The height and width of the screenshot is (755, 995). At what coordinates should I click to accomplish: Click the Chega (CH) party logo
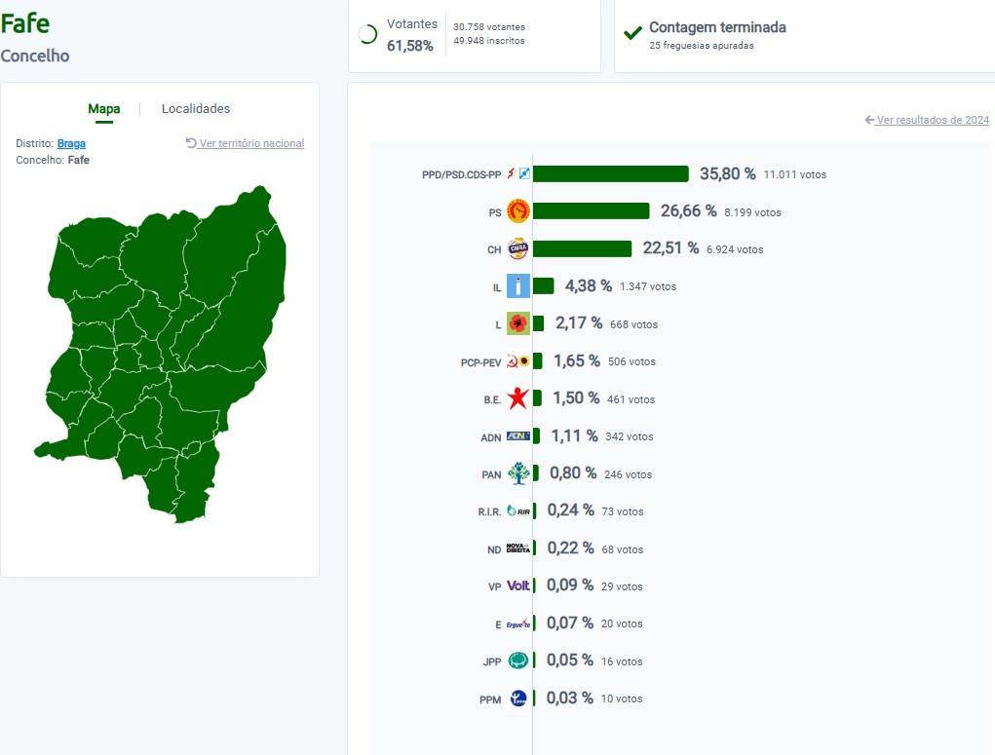(x=518, y=249)
